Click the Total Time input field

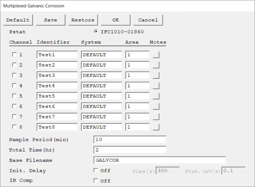[130, 150]
